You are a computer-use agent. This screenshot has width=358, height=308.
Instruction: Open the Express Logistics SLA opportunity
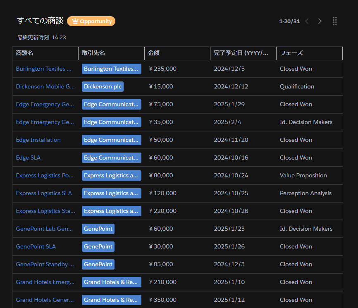(44, 193)
